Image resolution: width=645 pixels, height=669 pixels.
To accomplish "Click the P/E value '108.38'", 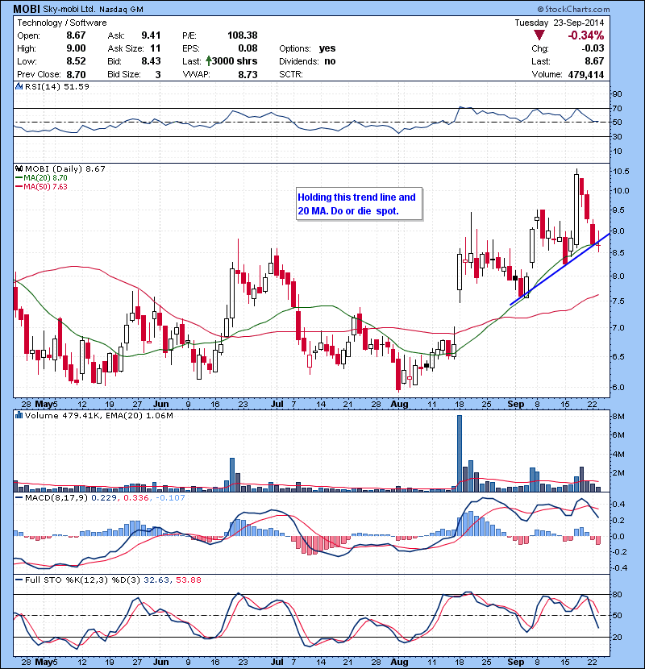I will (x=243, y=35).
